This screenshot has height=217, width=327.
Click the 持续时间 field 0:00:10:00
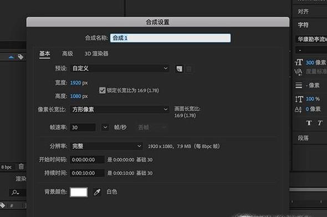[87, 173]
